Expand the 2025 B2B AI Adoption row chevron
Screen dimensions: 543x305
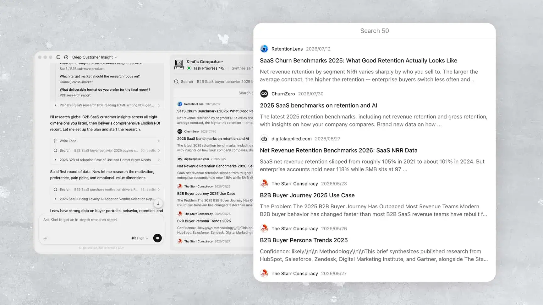tap(159, 160)
